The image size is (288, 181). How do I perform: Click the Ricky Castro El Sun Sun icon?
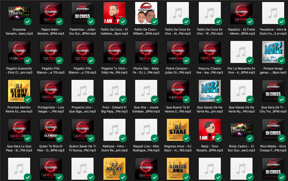point(241,130)
